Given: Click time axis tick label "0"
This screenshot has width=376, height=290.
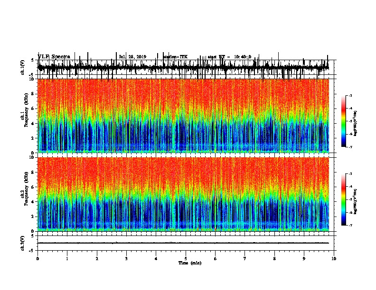Looking at the screenshot, I should tap(38, 259).
